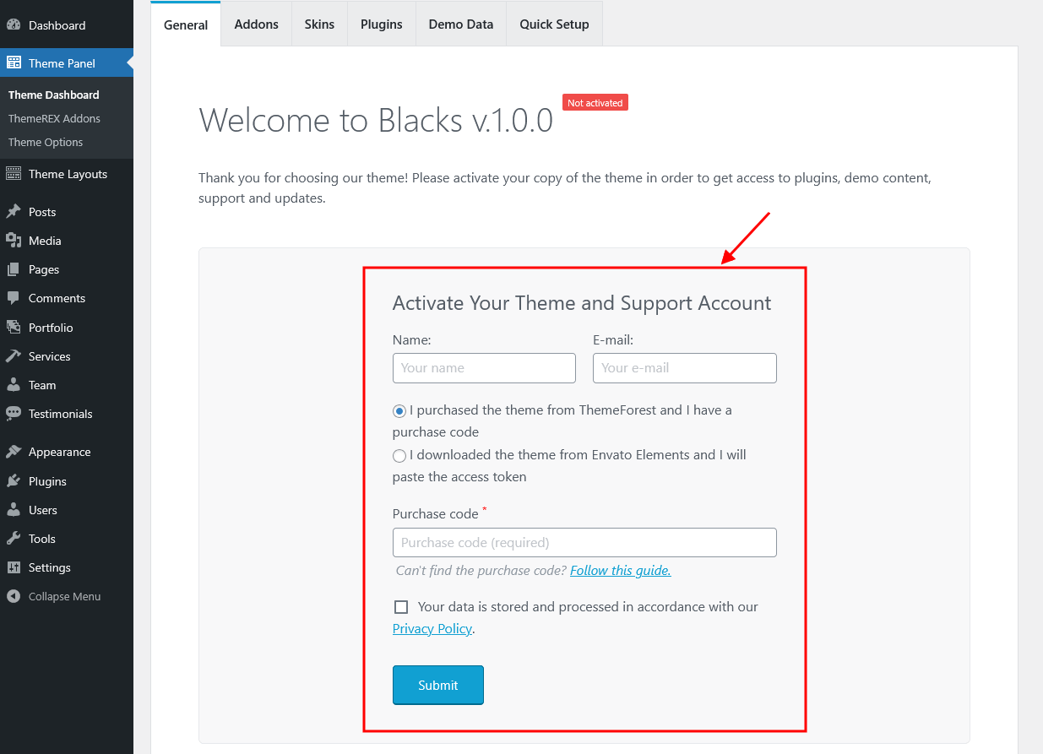Open the Theme Layouts menu label
Screen dimensions: 1043x754
68,174
